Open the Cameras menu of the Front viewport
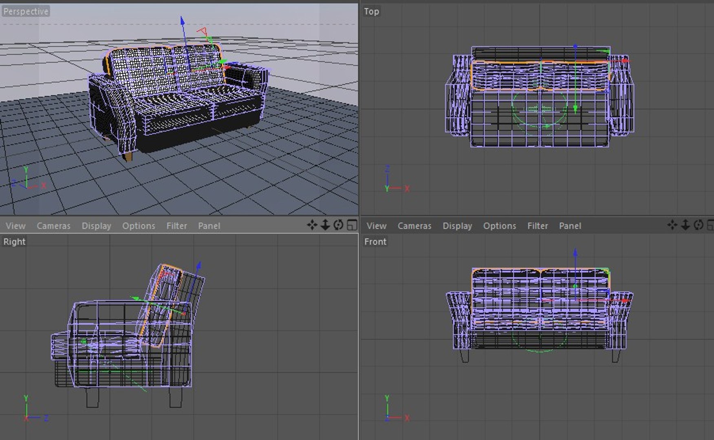 point(414,226)
